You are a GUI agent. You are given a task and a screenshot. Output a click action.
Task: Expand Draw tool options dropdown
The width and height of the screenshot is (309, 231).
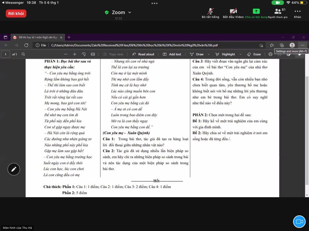209,54
